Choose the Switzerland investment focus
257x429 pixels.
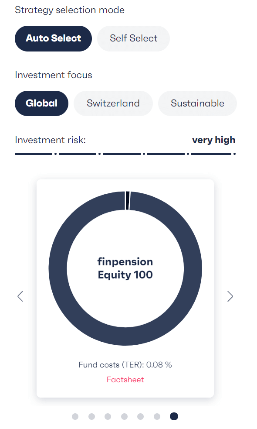point(113,103)
